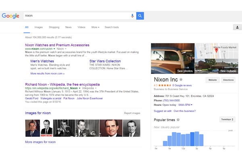Click Images for nixon heading
Viewport: 242px width, 161px height.
tap(38, 113)
